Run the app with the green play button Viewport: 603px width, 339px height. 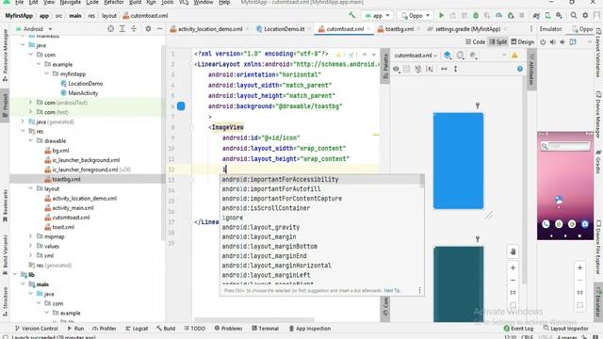coord(441,16)
